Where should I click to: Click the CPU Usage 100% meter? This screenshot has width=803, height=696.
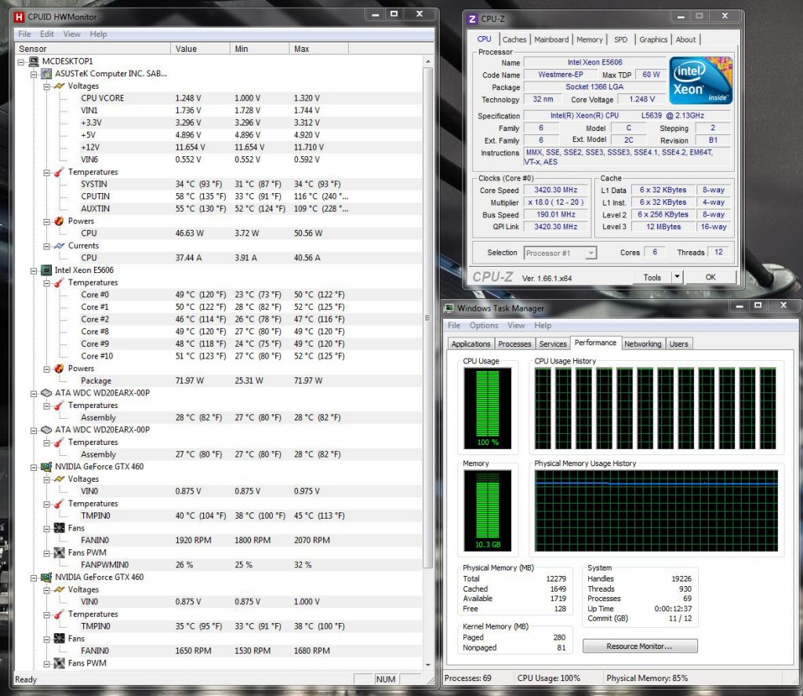coord(488,408)
